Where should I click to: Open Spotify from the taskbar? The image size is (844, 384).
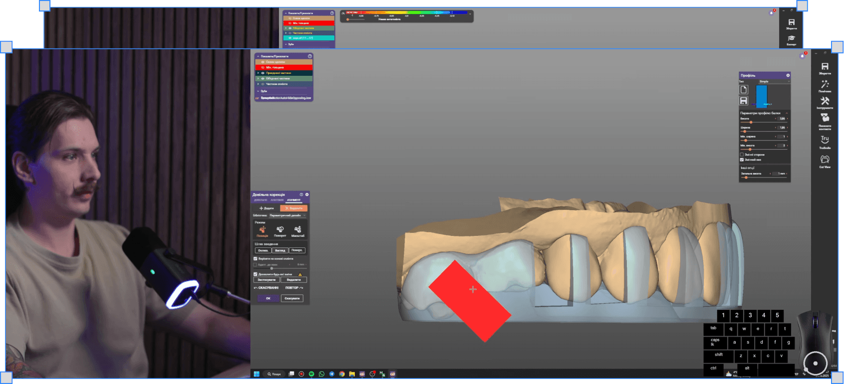[x=311, y=374]
